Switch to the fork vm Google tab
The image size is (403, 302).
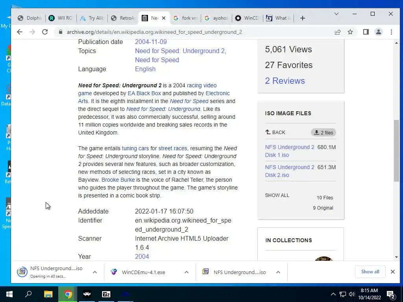(x=185, y=18)
